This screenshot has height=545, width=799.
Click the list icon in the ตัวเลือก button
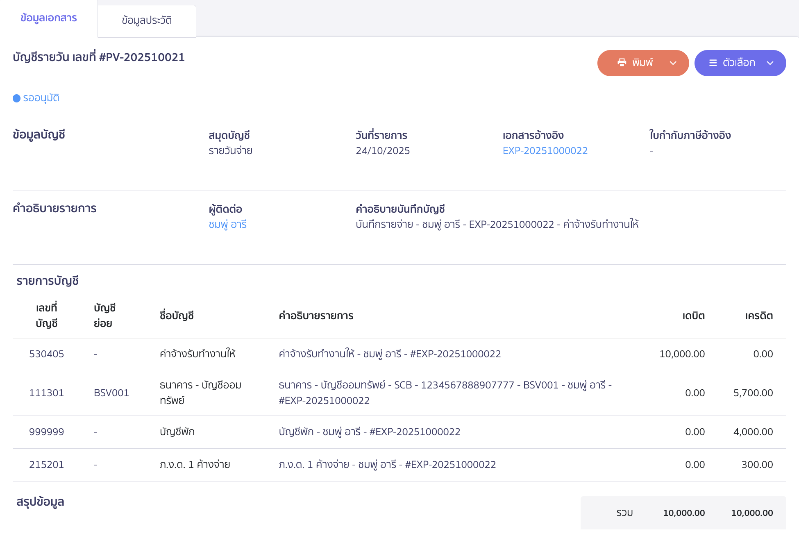(x=712, y=63)
